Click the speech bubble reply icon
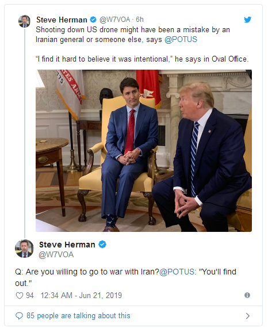This screenshot has width=268, height=328. (x=19, y=316)
